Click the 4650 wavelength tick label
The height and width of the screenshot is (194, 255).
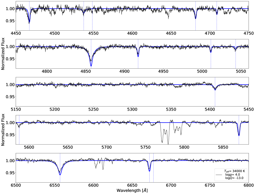coord(171,33)
